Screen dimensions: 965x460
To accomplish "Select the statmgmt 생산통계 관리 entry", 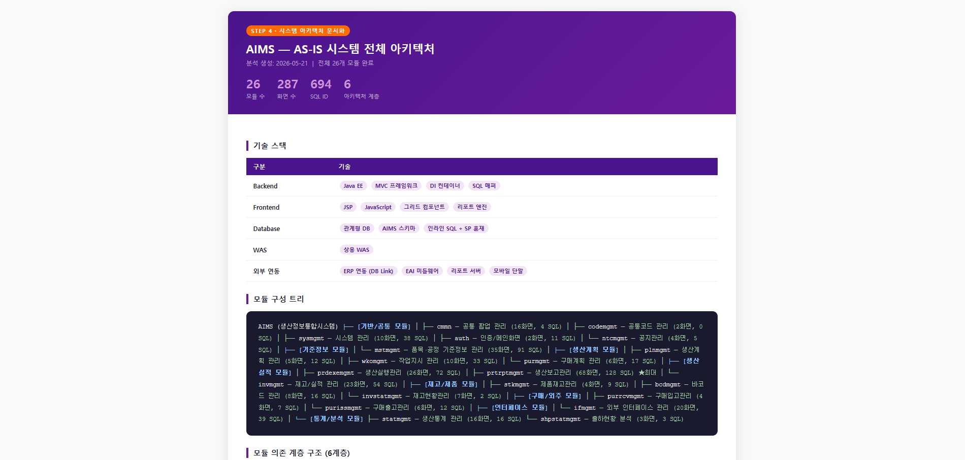I will [x=452, y=419].
